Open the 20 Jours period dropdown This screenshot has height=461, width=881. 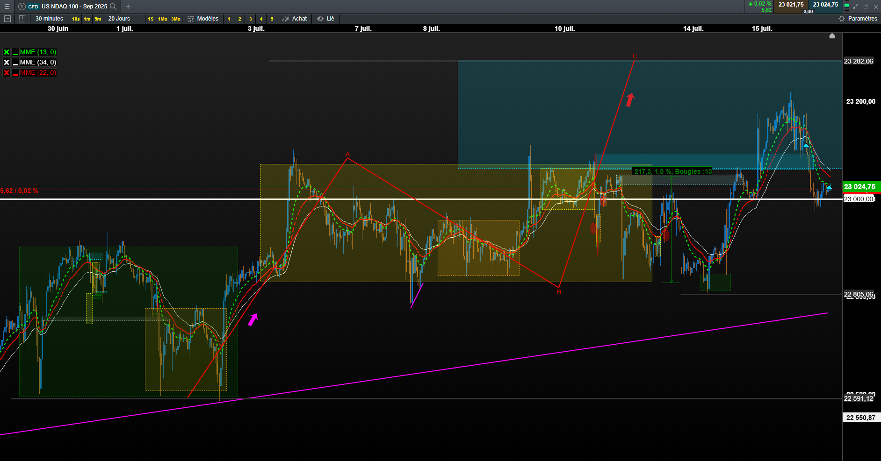coord(119,19)
